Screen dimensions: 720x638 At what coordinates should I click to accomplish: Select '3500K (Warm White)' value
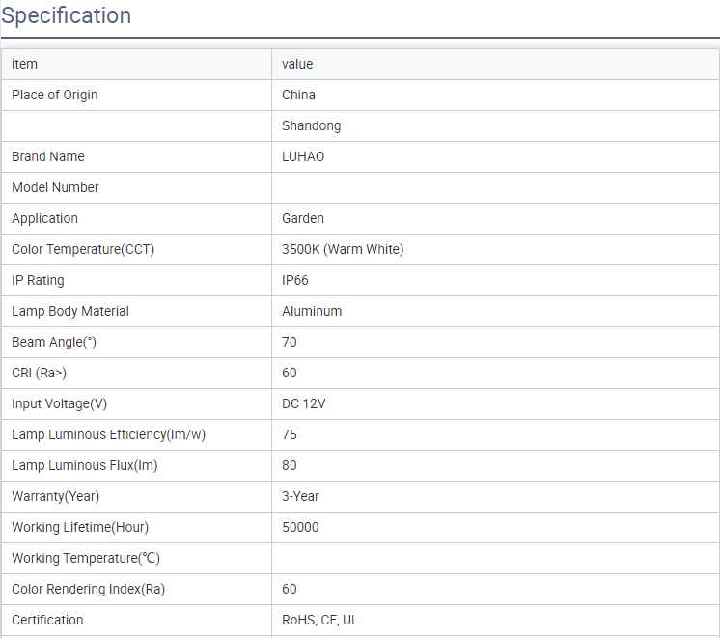pyautogui.click(x=343, y=249)
